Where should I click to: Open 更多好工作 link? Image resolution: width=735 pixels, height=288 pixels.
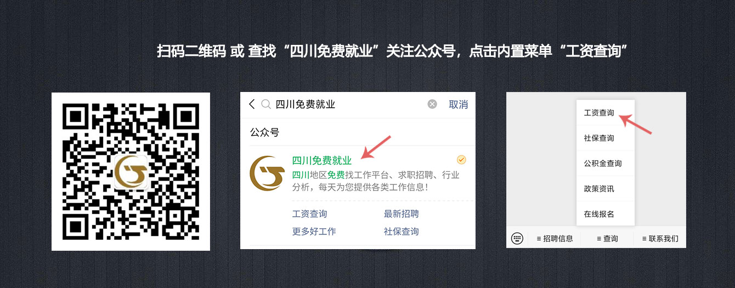pyautogui.click(x=314, y=232)
